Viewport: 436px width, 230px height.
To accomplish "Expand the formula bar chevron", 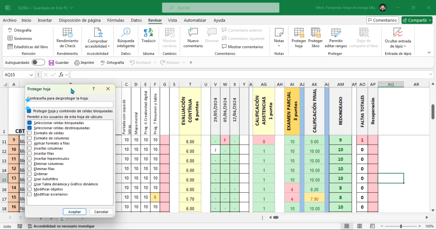I will tap(431, 75).
